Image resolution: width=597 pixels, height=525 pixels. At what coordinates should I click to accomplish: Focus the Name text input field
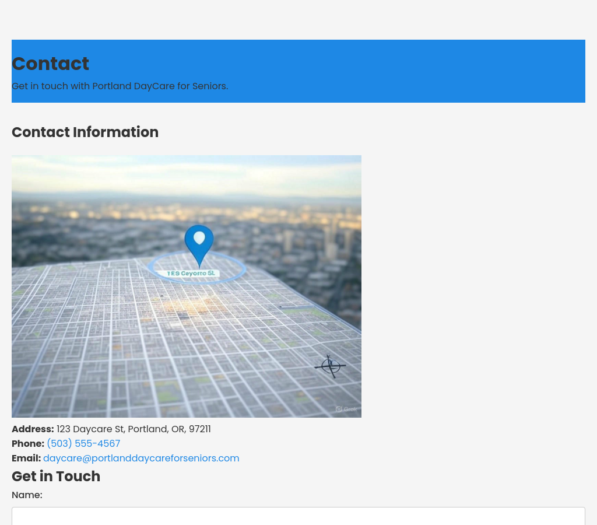(x=298, y=516)
